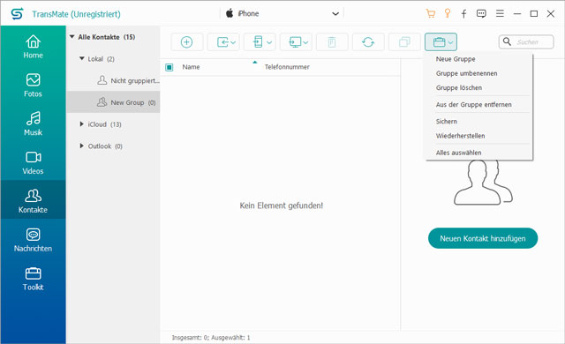Go to Musik in the sidebar
The width and height of the screenshot is (565, 344).
[33, 123]
